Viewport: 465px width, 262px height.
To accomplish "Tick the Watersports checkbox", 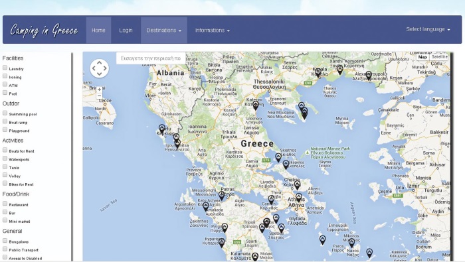I will 5,159.
